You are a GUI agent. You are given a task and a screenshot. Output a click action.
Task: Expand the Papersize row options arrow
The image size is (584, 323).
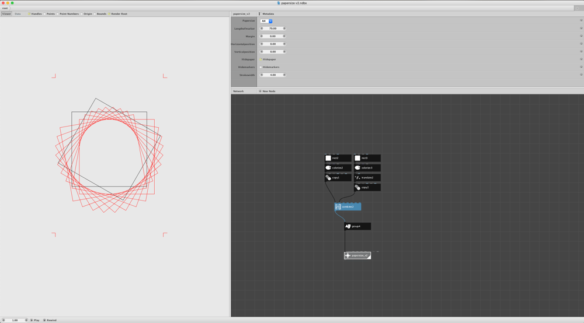[x=581, y=20]
